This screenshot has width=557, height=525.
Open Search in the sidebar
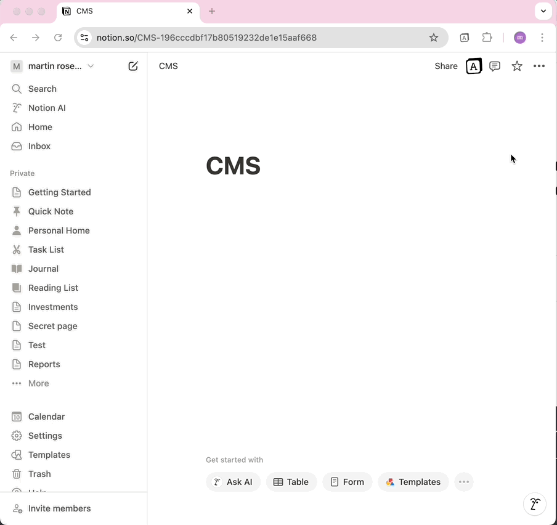(x=42, y=89)
